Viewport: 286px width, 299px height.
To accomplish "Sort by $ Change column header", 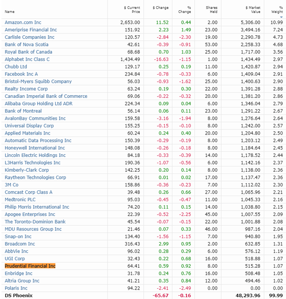I will click(x=160, y=8).
